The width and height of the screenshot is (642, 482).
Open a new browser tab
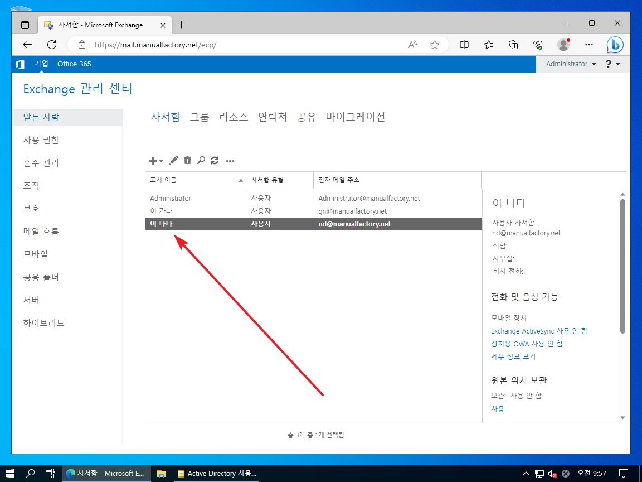181,25
